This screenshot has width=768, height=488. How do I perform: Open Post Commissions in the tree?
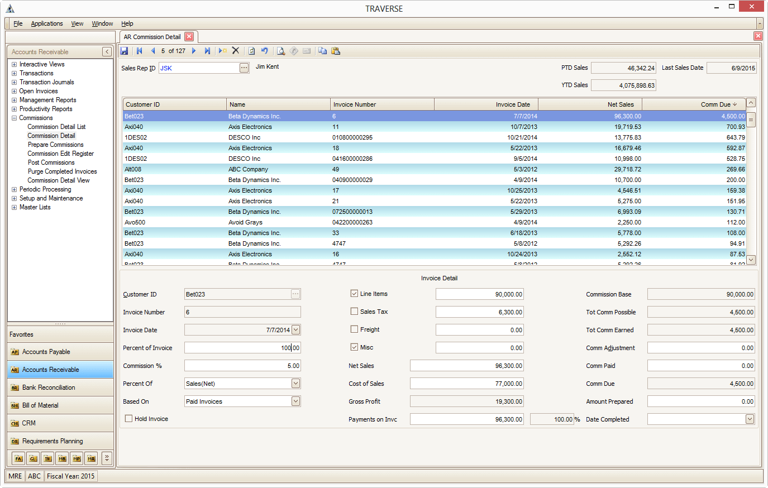point(51,162)
